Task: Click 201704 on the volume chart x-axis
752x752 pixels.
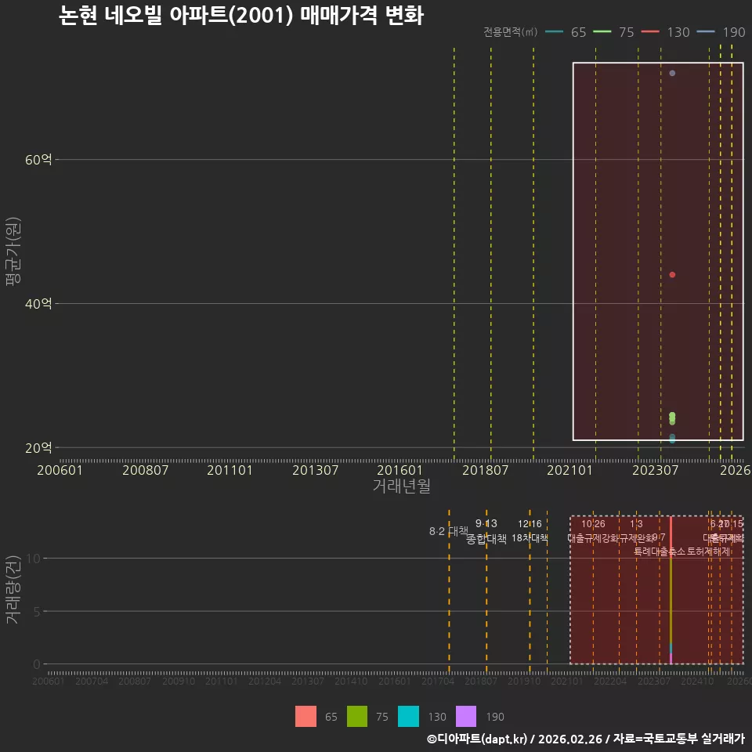Action: coord(438,681)
